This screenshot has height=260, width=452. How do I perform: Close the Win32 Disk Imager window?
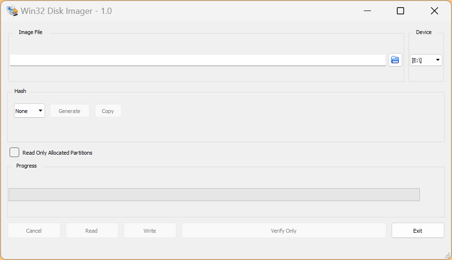[x=434, y=11]
